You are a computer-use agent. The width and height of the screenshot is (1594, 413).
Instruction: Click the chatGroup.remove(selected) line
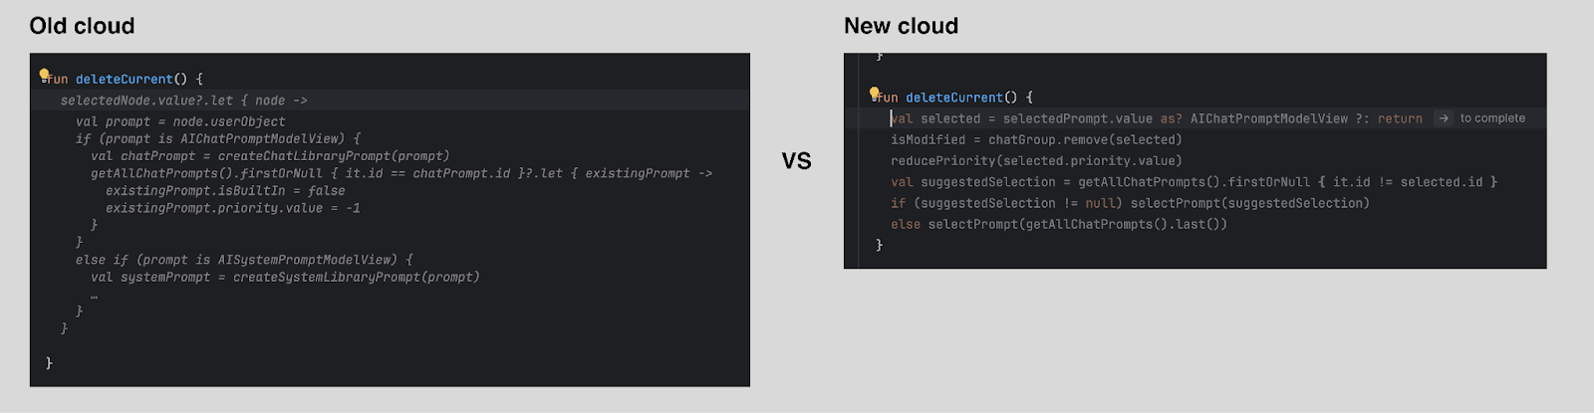click(1036, 140)
